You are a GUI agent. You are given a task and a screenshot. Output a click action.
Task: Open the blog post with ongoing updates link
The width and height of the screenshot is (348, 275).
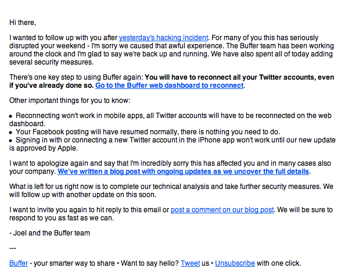(x=183, y=172)
